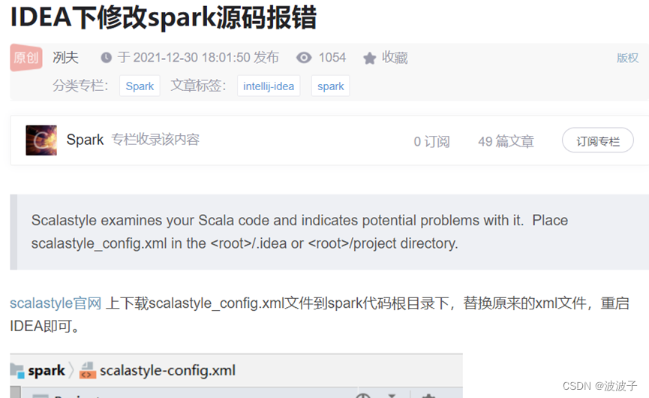649x398 pixels.
Task: Open the 版权 copyright link
Action: tap(627, 58)
